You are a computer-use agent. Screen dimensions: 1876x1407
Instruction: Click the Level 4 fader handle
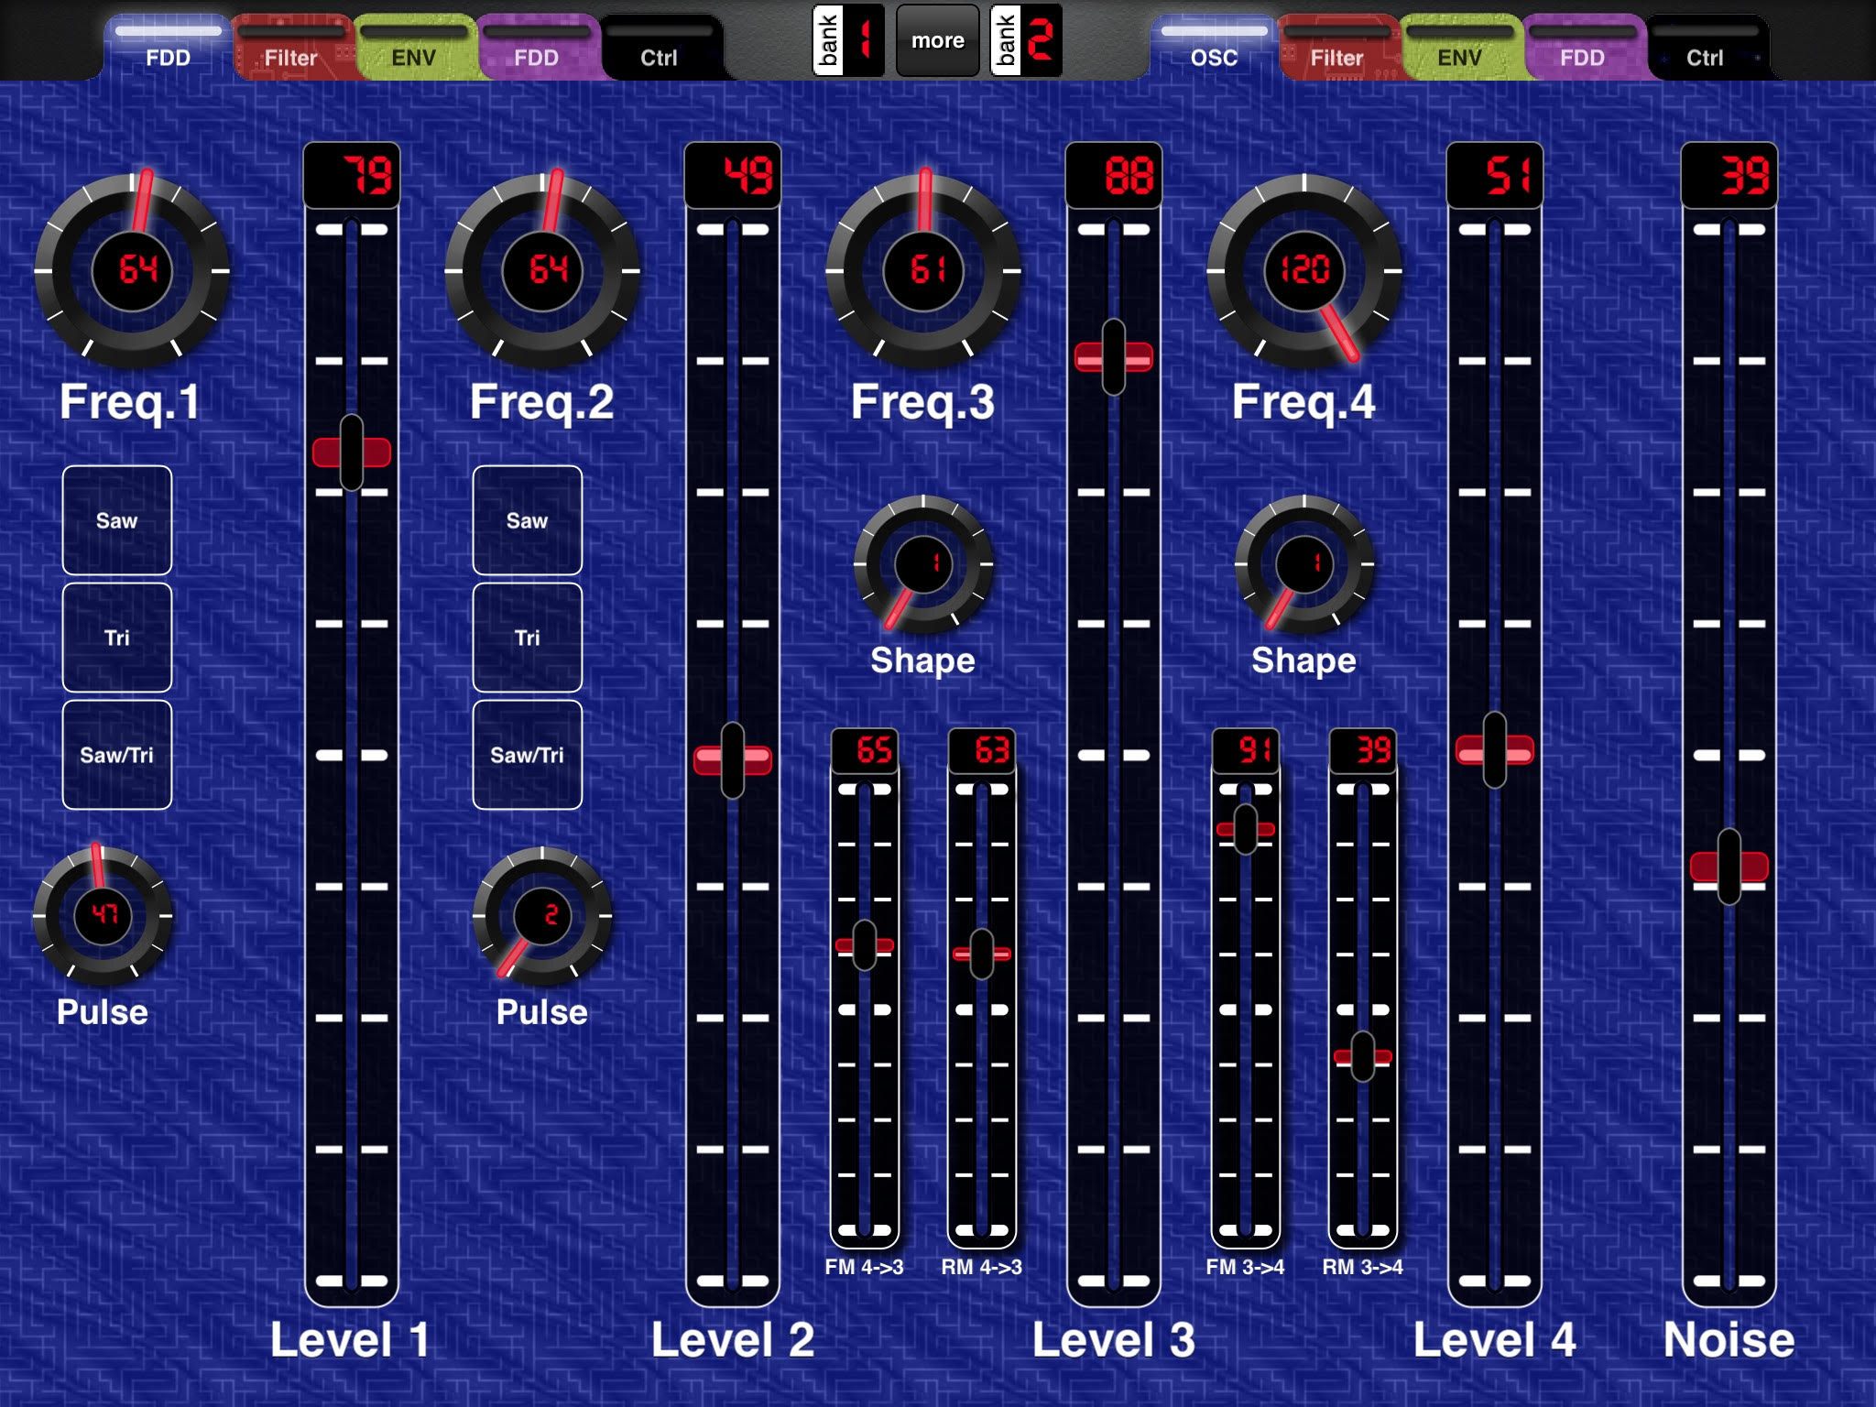pyautogui.click(x=1495, y=750)
